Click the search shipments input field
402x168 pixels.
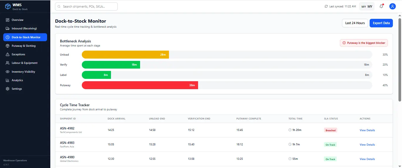pyautogui.click(x=86, y=6)
